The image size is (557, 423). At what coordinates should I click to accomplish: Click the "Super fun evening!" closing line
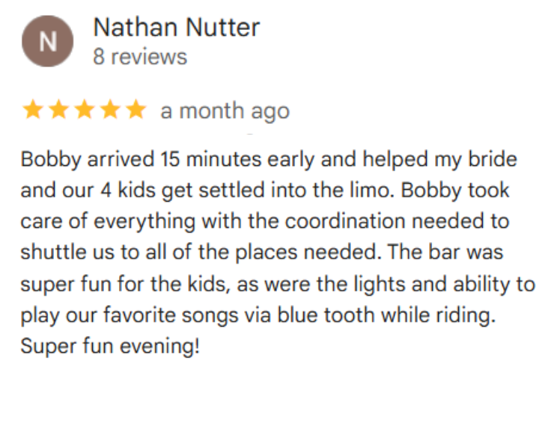110,348
